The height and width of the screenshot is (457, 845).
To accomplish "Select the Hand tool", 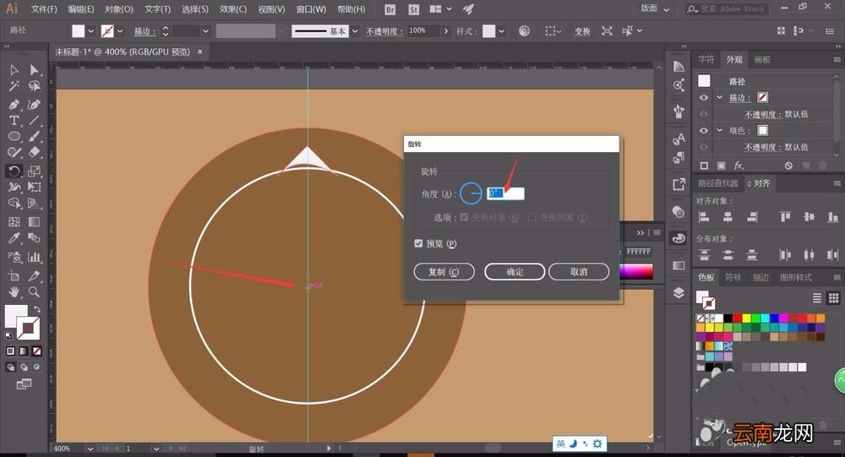I will click(14, 292).
